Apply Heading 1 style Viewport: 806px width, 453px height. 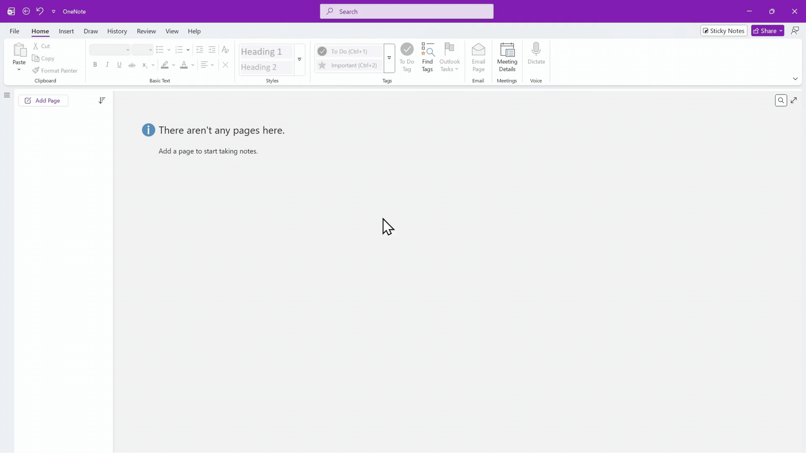point(266,52)
